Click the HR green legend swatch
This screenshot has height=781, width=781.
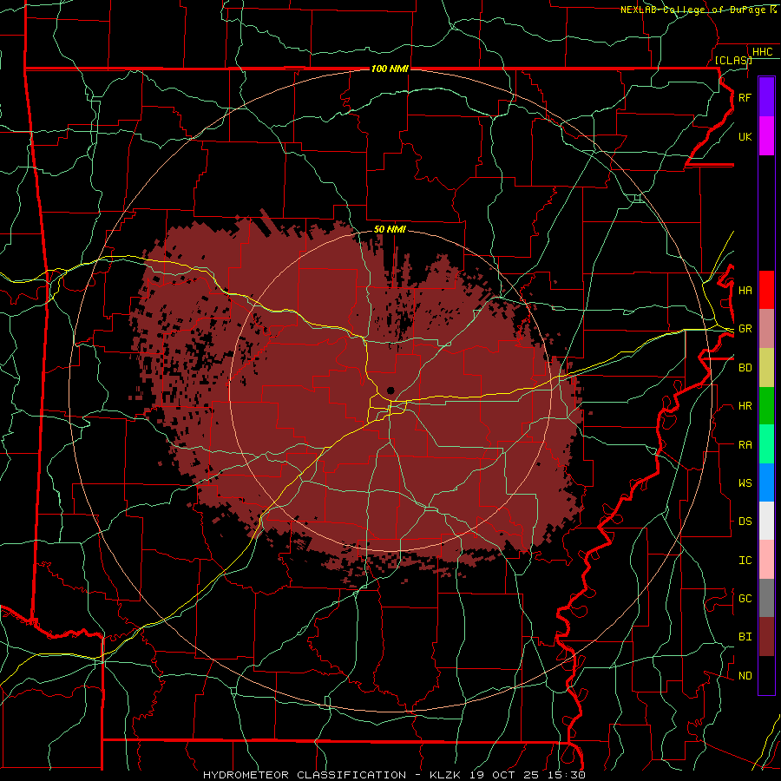(x=766, y=405)
